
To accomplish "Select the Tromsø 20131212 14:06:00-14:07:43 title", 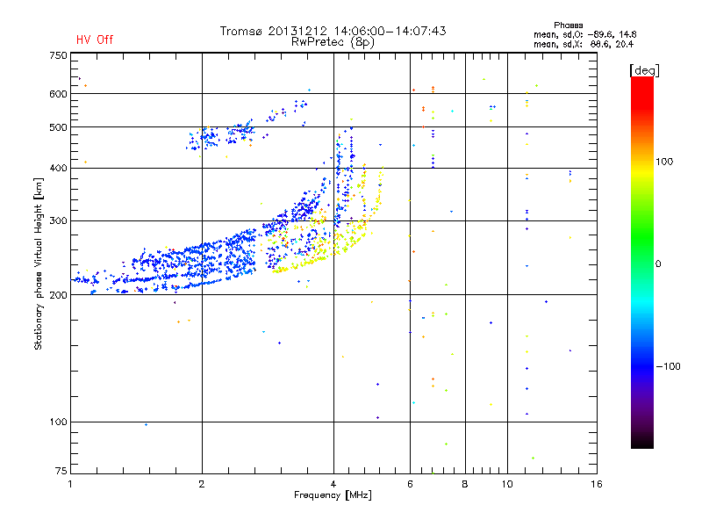I will coord(333,31).
